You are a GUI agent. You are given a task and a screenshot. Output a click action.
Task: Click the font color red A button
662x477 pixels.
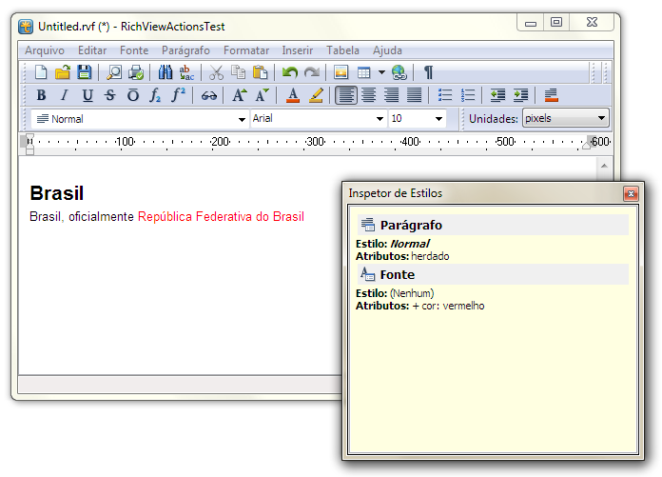coord(293,95)
